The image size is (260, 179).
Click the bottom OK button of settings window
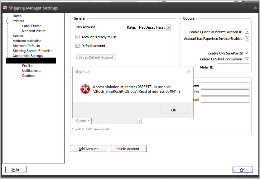[243, 170]
